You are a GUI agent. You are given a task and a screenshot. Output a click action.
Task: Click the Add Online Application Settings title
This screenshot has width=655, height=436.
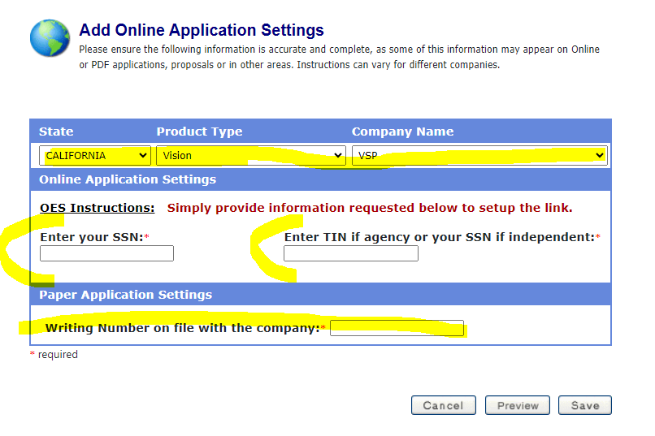pos(202,30)
